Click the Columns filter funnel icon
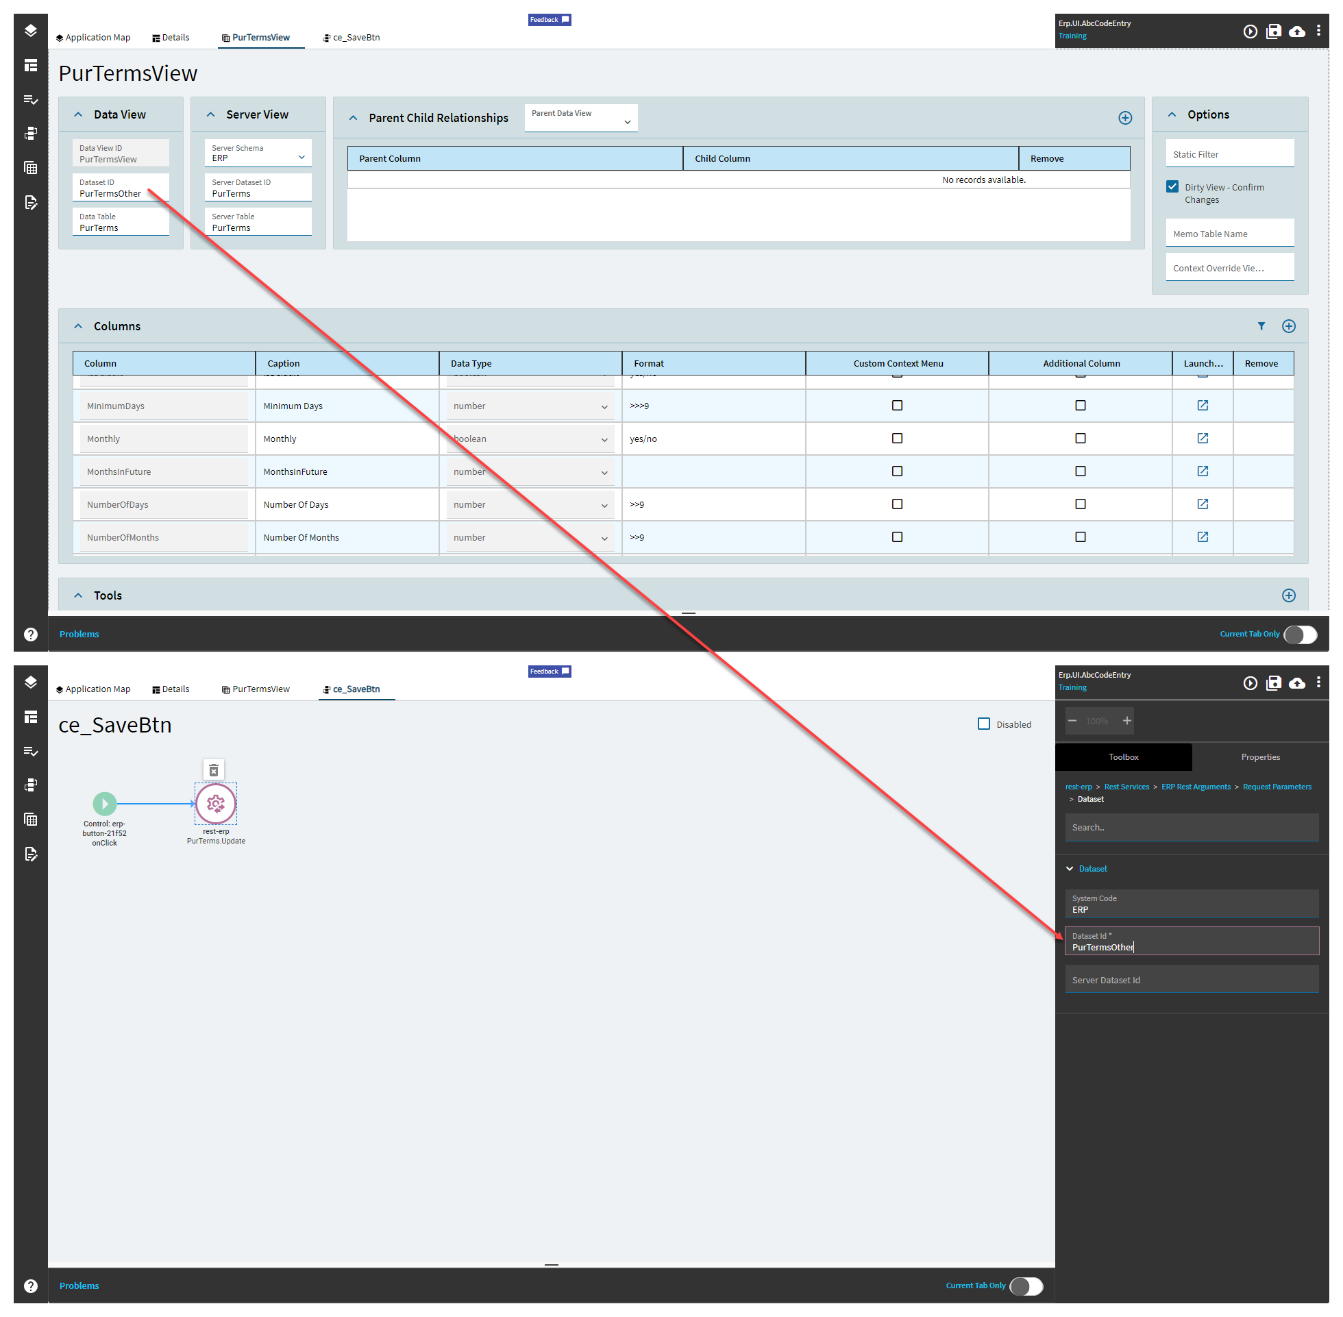 pos(1261,326)
